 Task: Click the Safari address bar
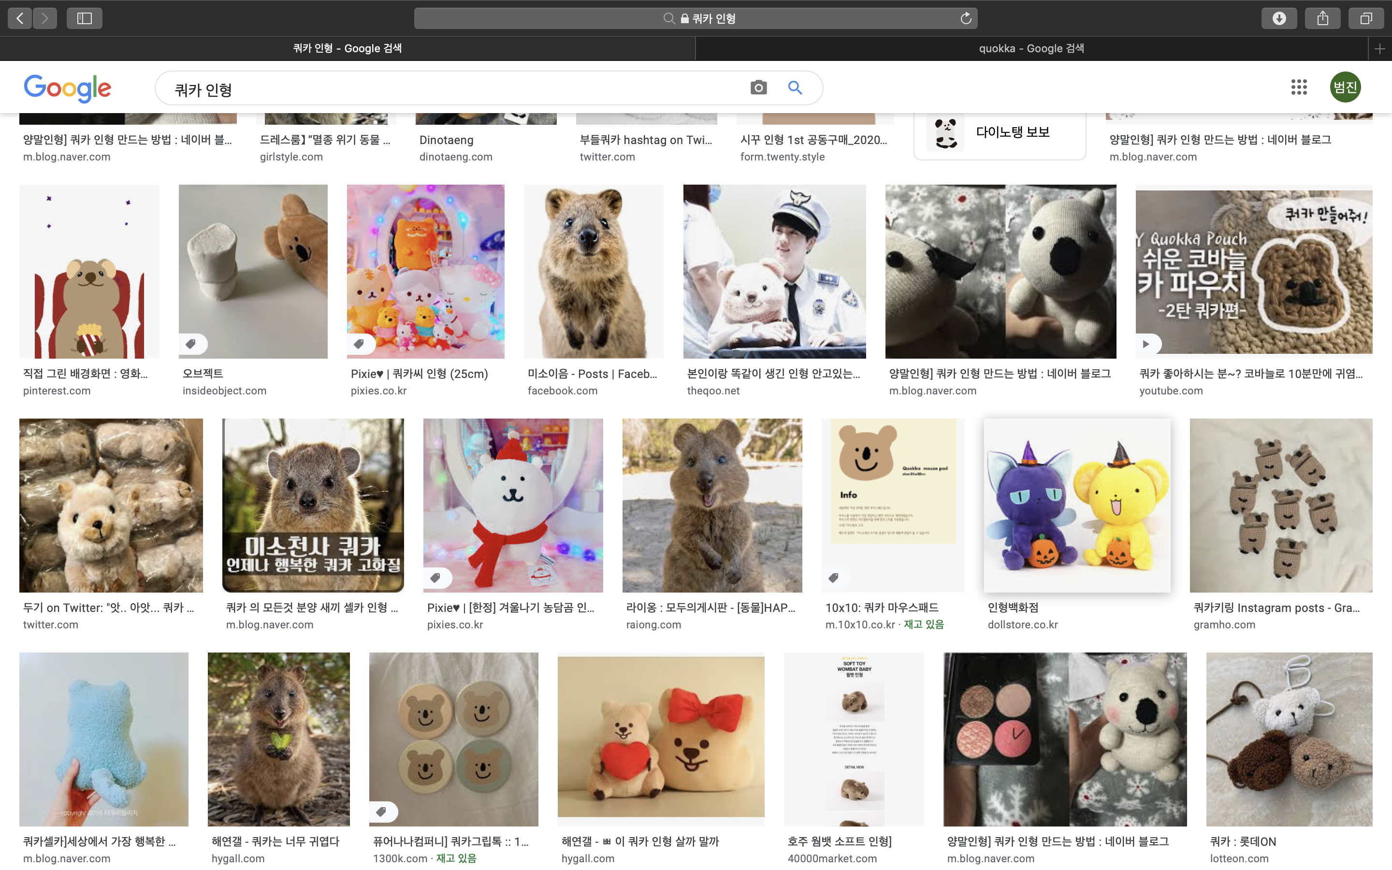point(695,18)
